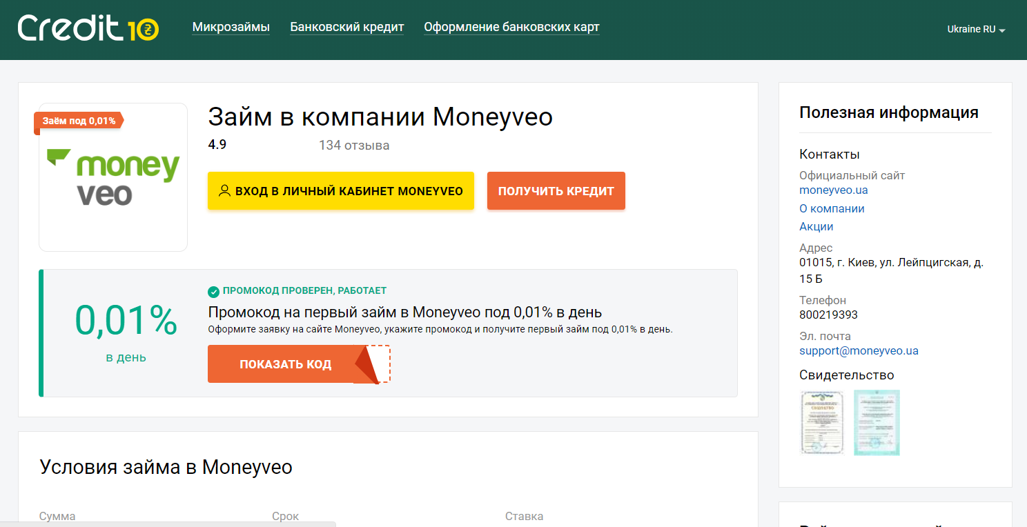Click the support@moneyveo.ua email link
This screenshot has width=1027, height=527.
tap(859, 350)
